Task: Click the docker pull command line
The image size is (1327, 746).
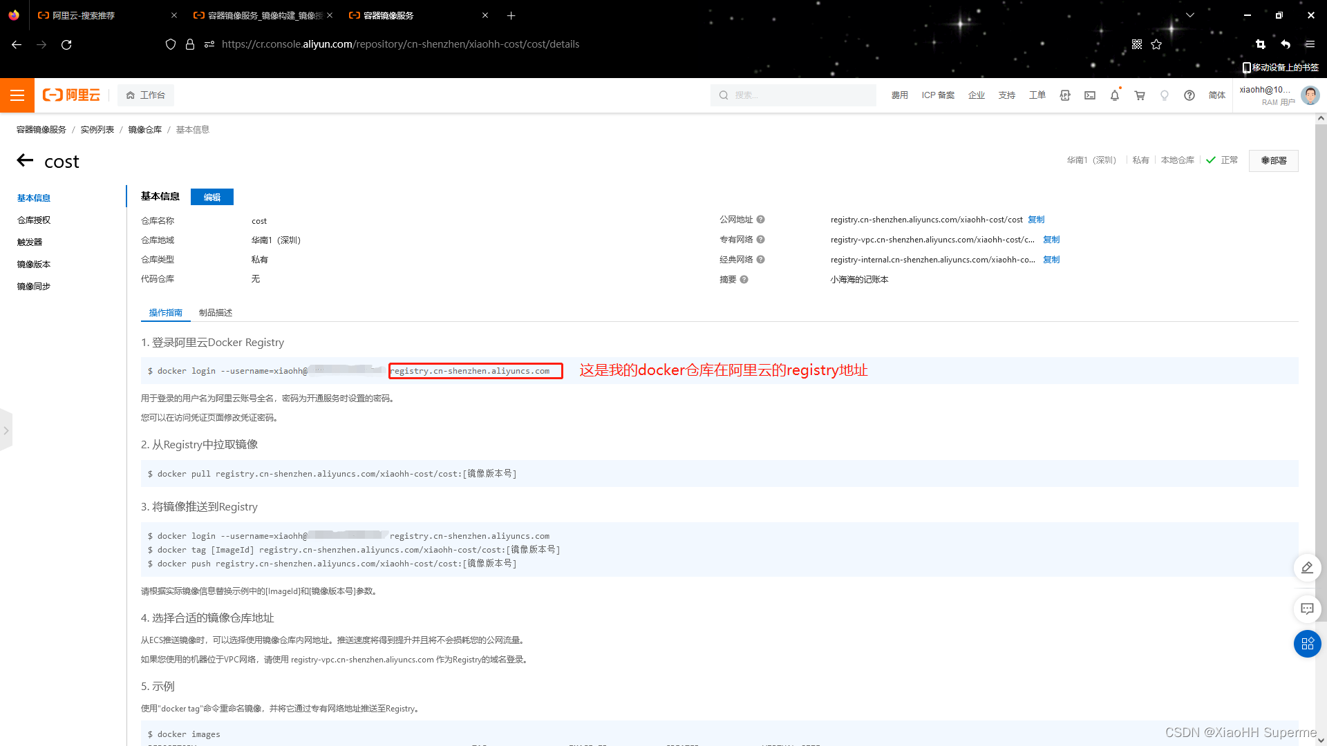Action: (332, 474)
